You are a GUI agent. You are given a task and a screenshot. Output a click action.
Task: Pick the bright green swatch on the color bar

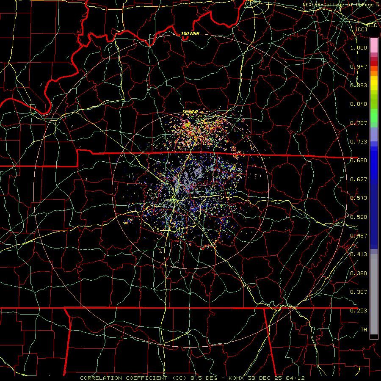[374, 116]
